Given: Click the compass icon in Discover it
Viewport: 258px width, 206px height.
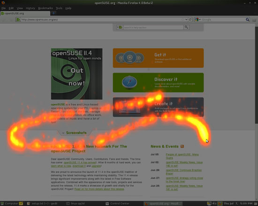Looking at the screenshot, I should (129, 82).
